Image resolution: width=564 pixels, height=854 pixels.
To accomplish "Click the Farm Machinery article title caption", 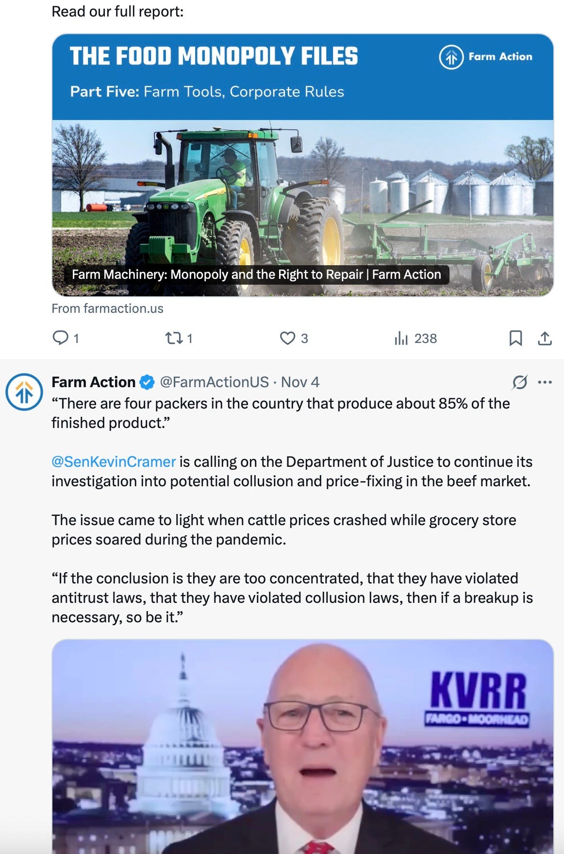I will point(256,274).
